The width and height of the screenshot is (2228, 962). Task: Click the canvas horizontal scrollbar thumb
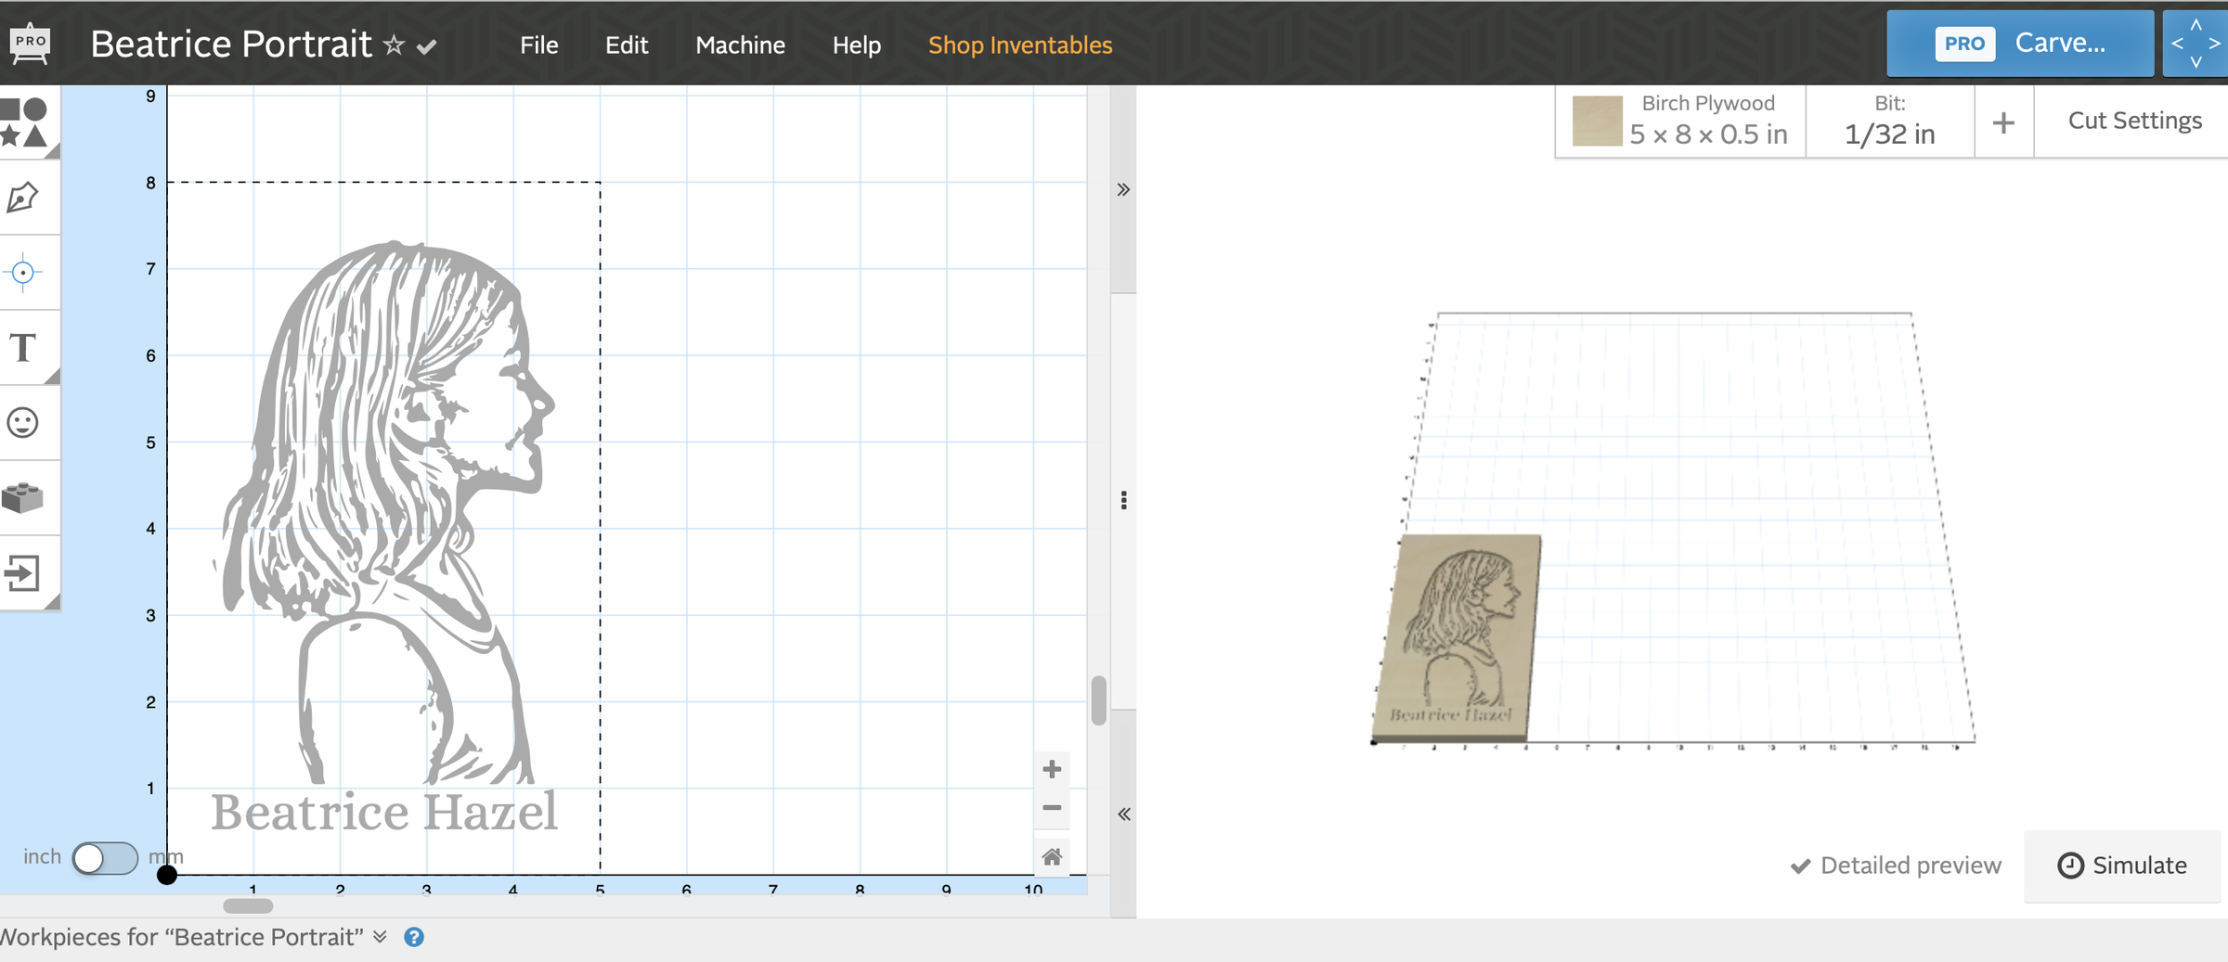tap(248, 905)
